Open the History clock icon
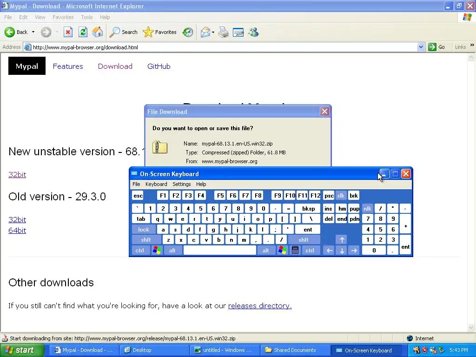The height and width of the screenshot is (357, 476). [x=188, y=32]
